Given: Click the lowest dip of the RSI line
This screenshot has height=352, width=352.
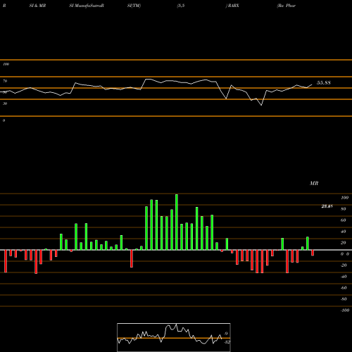Looking at the screenshot, I should pos(261,105).
